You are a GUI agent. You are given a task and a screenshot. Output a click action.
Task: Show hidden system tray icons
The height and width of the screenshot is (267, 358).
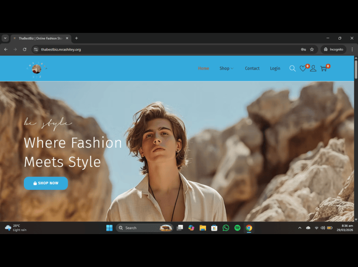click(300, 228)
